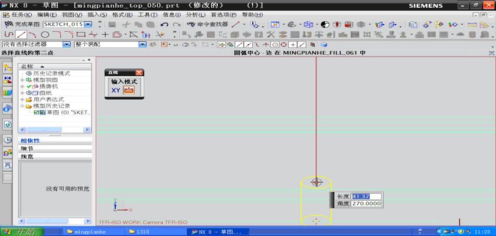Select the Studio Spline sketch tool
The image size is (496, 236).
(93, 34)
